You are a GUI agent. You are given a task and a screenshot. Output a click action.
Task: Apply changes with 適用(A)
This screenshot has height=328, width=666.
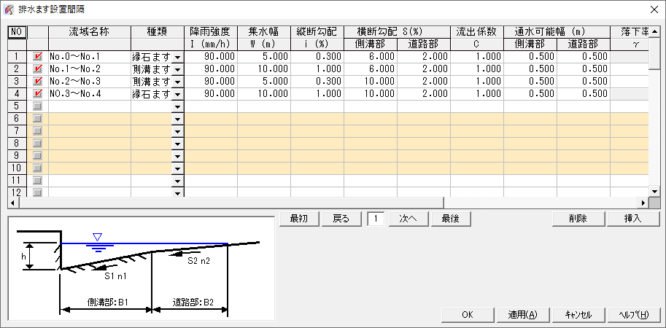pos(523,315)
